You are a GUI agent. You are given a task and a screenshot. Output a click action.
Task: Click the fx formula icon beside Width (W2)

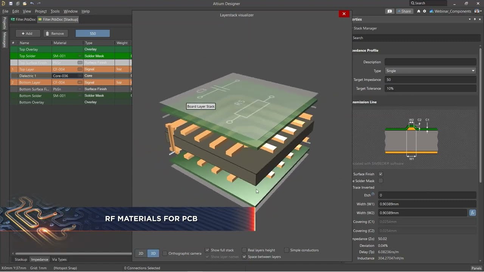pos(472,213)
